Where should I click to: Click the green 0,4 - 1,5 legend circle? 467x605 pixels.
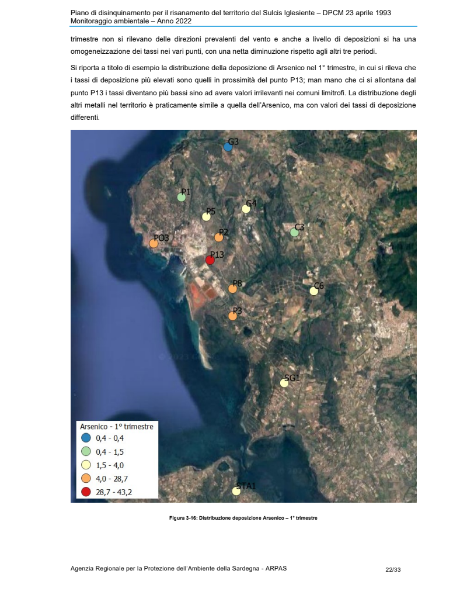coord(86,451)
